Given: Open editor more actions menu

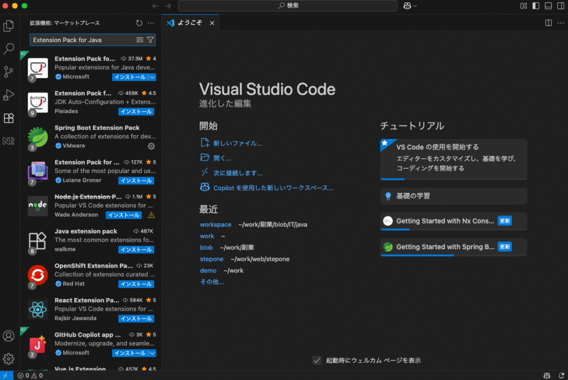Looking at the screenshot, I should pyautogui.click(x=561, y=23).
